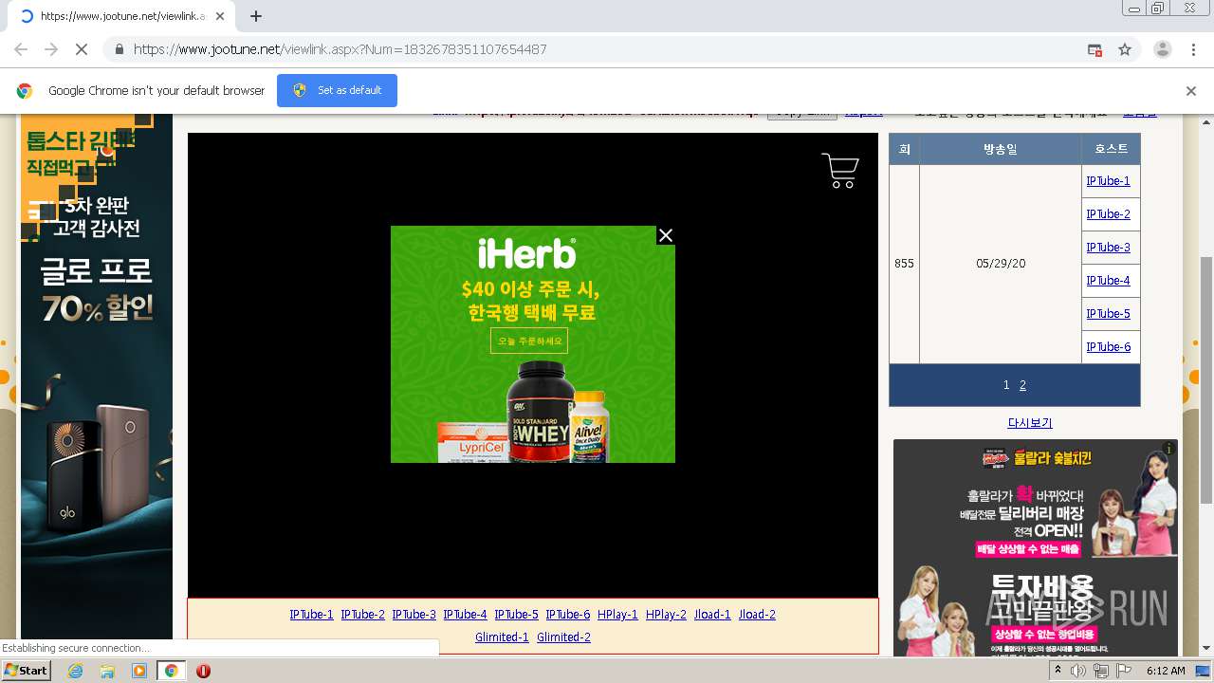Open the HPlay-2 source link
Viewport: 1214px width, 683px height.
coord(666,615)
